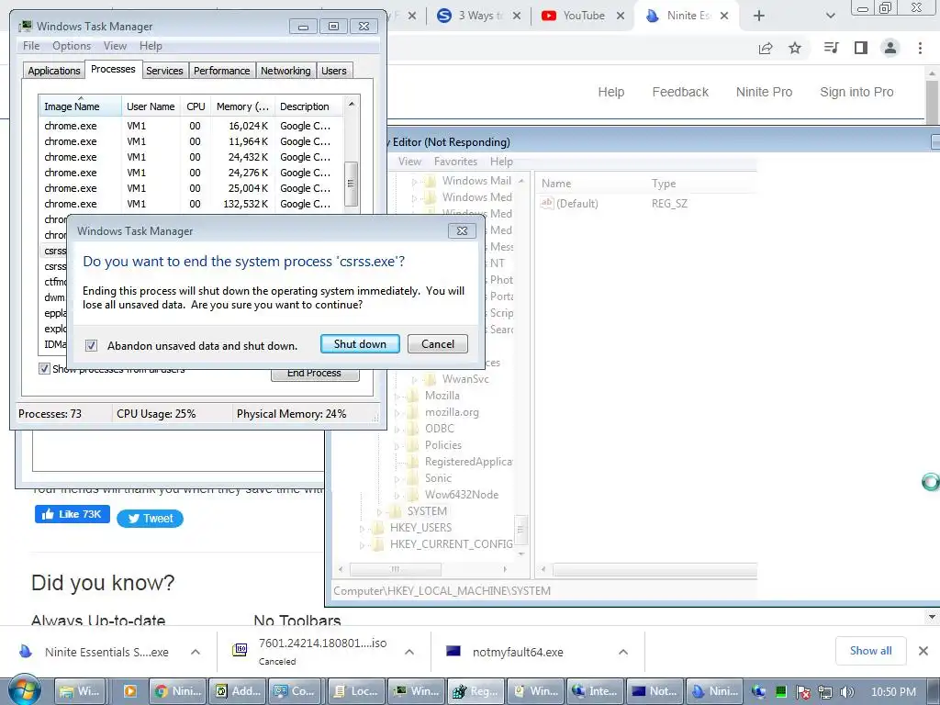
Task: Close the csrss.exe confirmation dialog
Action: pos(462,230)
